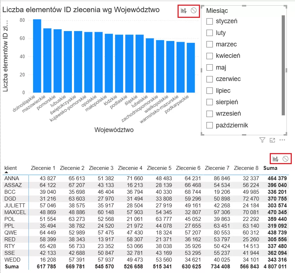Screen dimensions: 295x273
Task: Click the Filter interaction icon above the bar chart
Action: 184,11
